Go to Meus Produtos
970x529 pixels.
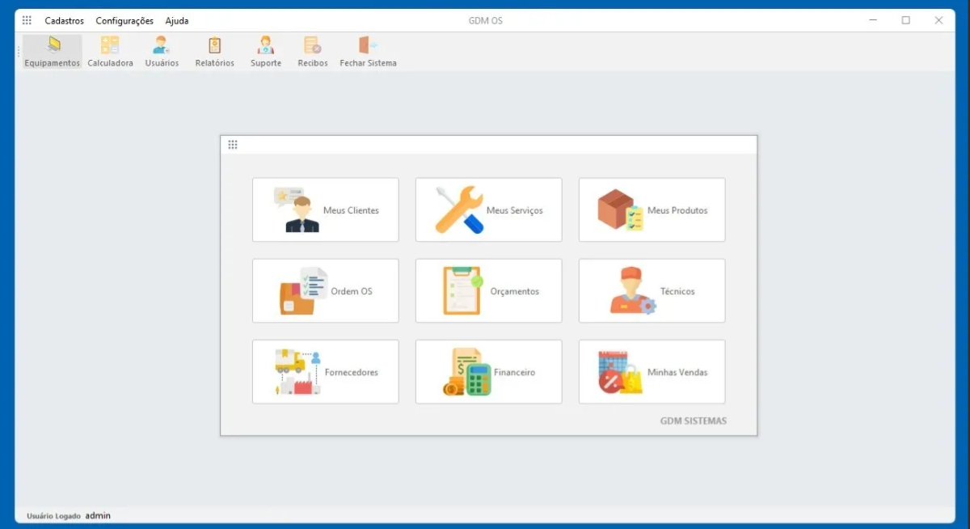(652, 210)
